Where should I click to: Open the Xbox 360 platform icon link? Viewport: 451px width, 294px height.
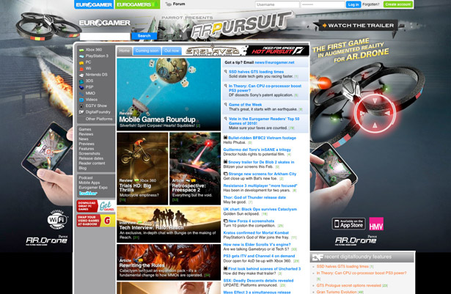[x=81, y=50]
